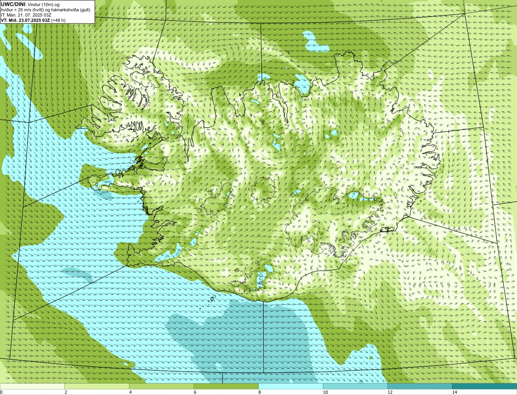Click the 8–10 m/s light cyan legend segment
This screenshot has height=395, width=517.
click(x=291, y=386)
